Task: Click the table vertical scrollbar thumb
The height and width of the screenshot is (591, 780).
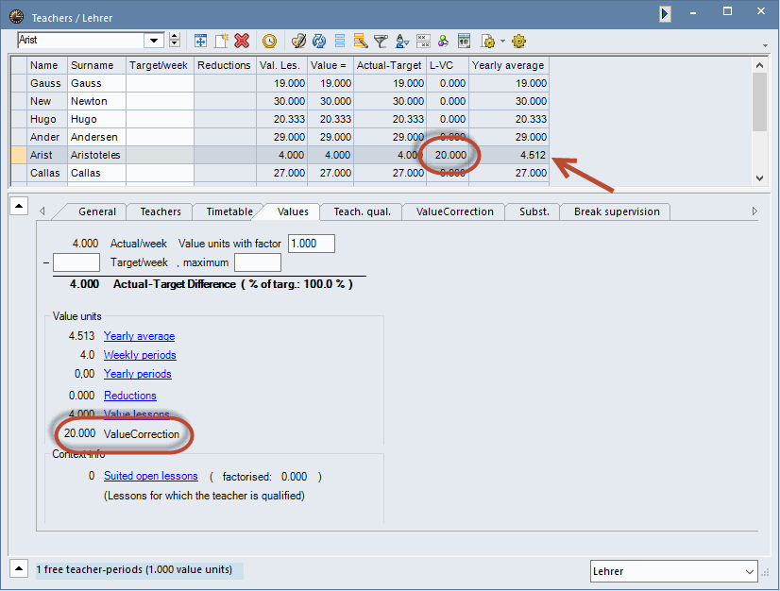Action: point(759,102)
